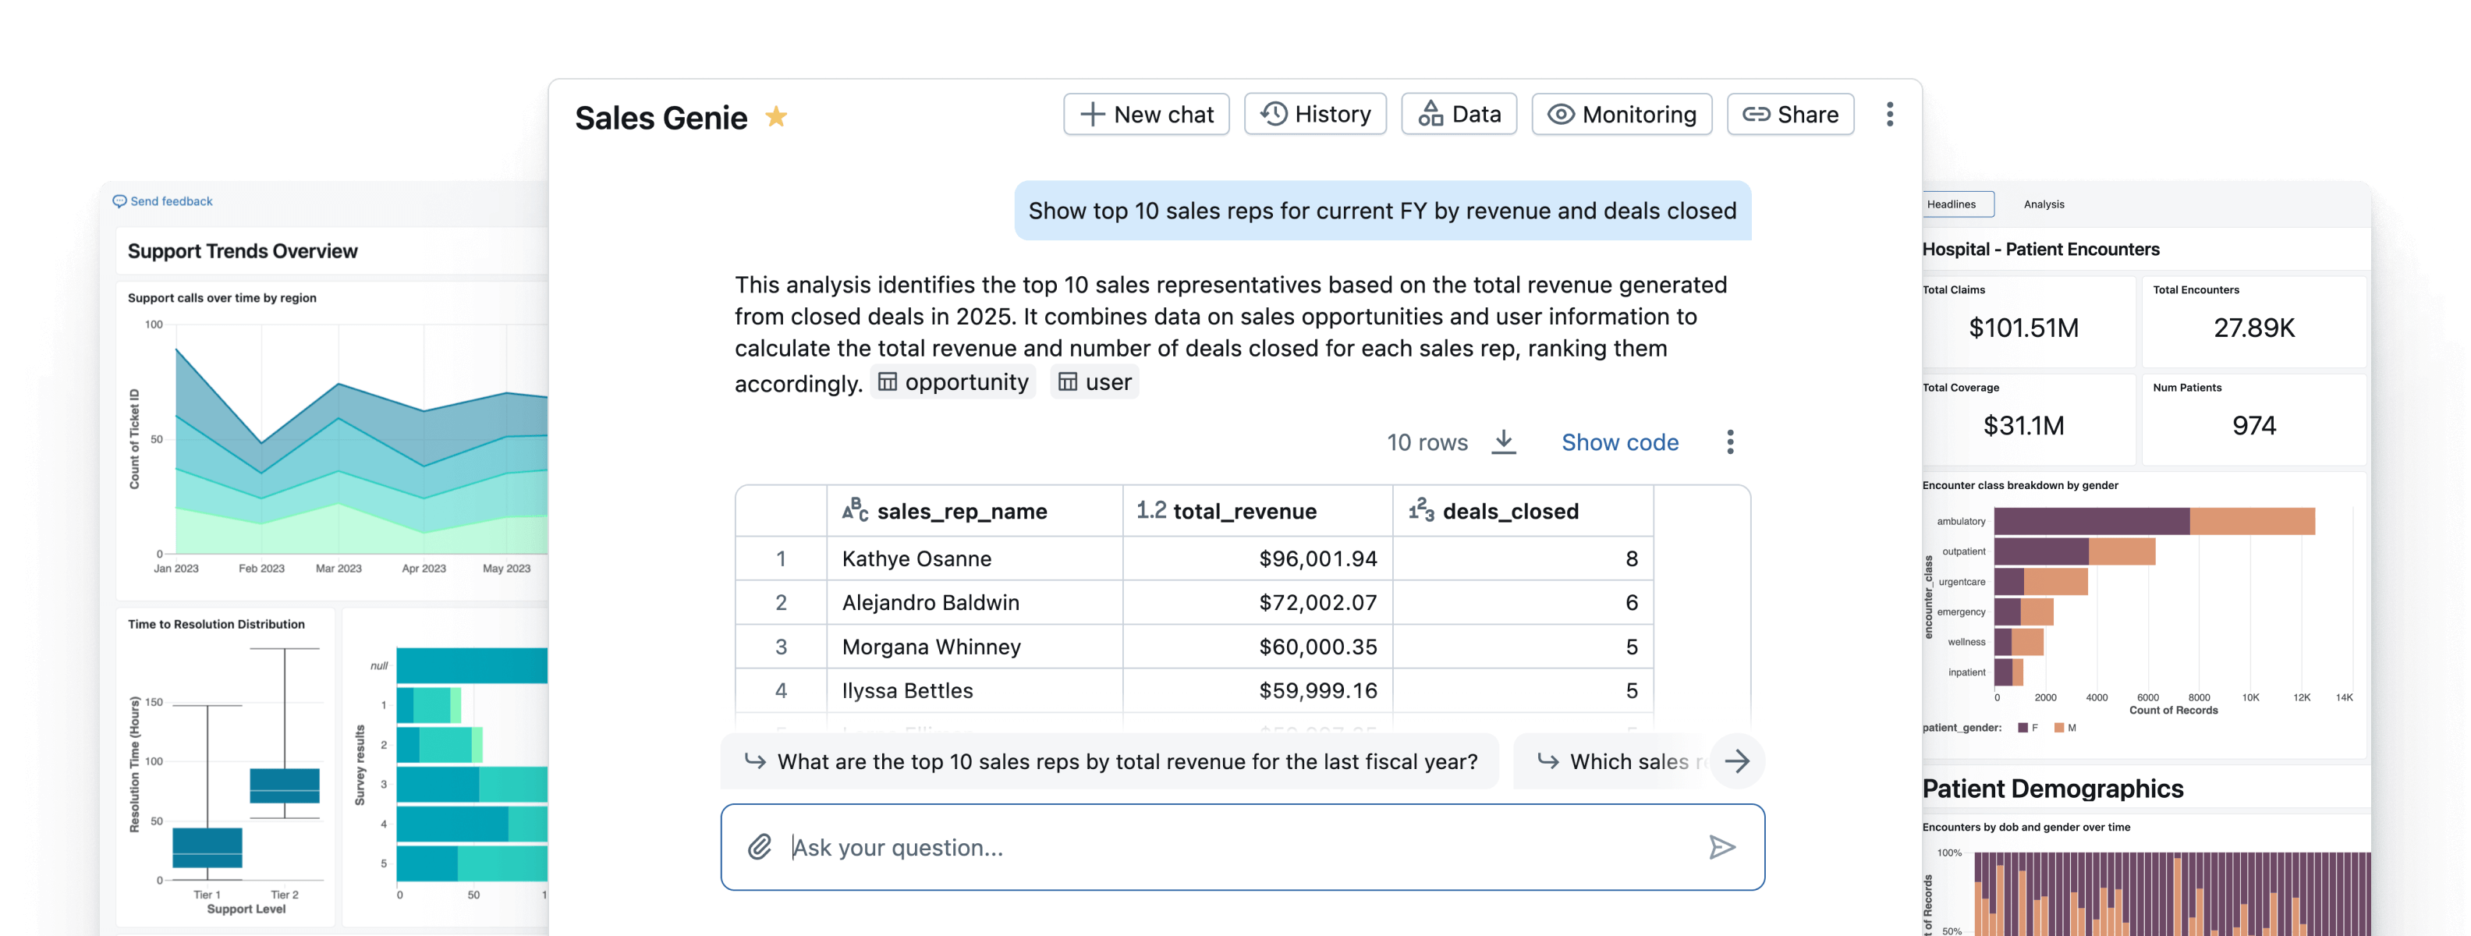The width and height of the screenshot is (2471, 936).
Task: Share this Sales Genie chat
Action: point(1790,114)
